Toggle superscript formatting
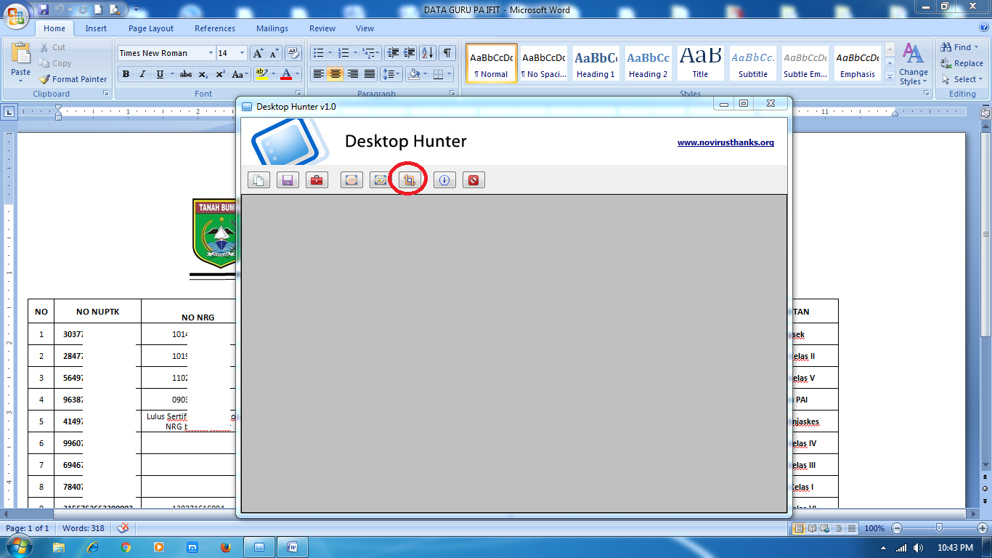The width and height of the screenshot is (992, 558). click(x=220, y=74)
